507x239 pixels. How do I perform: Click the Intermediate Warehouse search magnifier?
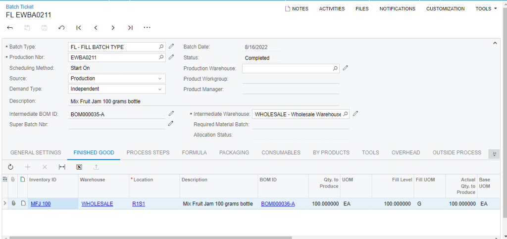click(345, 114)
